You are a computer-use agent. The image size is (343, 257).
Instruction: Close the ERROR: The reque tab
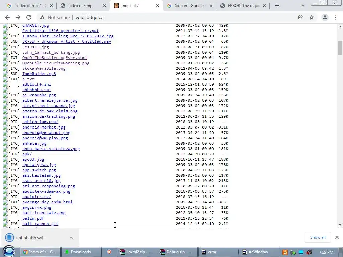[264, 6]
